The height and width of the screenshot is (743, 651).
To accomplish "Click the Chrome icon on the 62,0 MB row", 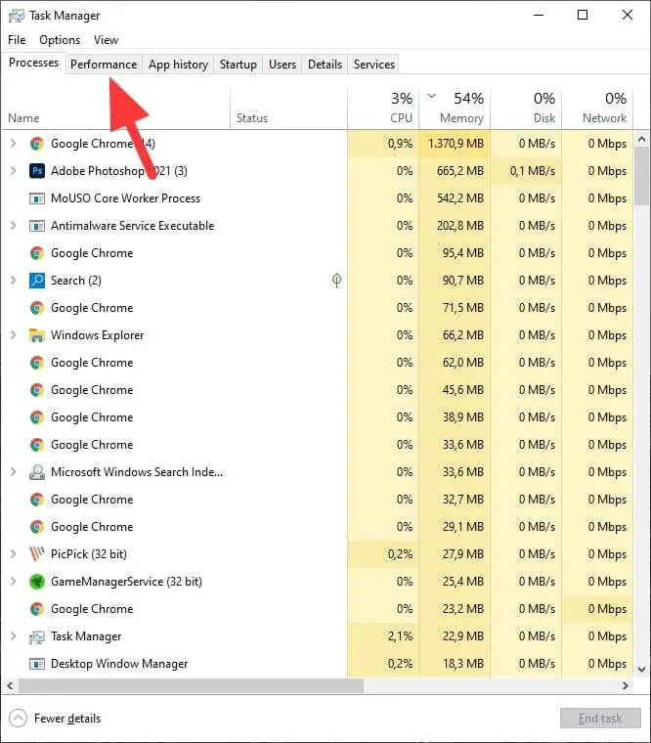I will (37, 363).
